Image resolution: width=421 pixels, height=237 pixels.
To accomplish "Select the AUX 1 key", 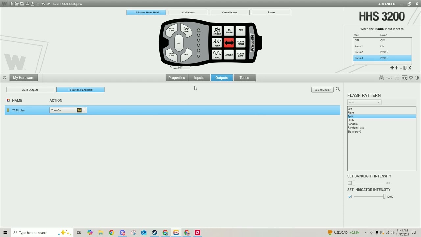I will click(241, 32).
